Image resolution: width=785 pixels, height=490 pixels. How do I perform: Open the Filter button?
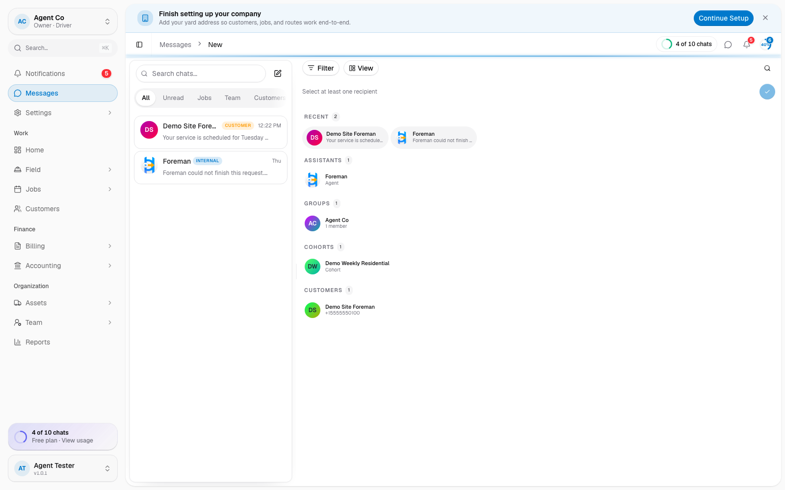(x=321, y=68)
